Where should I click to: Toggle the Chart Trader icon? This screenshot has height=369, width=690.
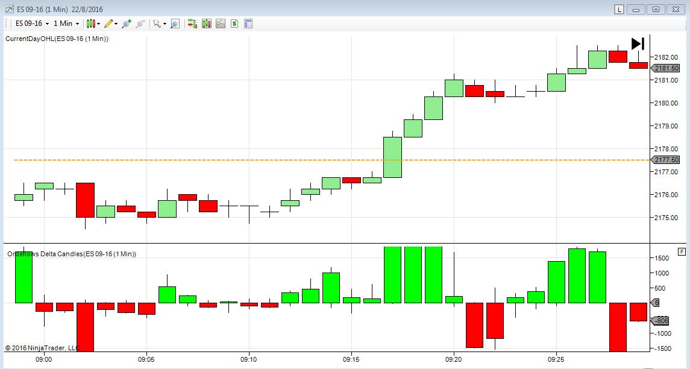click(192, 24)
